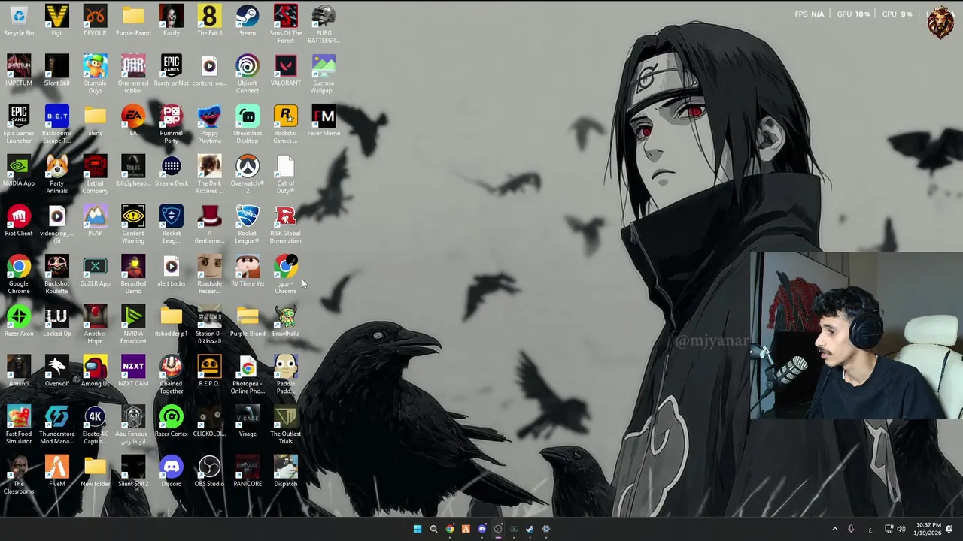Open the volume control in system tray
Image resolution: width=963 pixels, height=541 pixels.
901,529
